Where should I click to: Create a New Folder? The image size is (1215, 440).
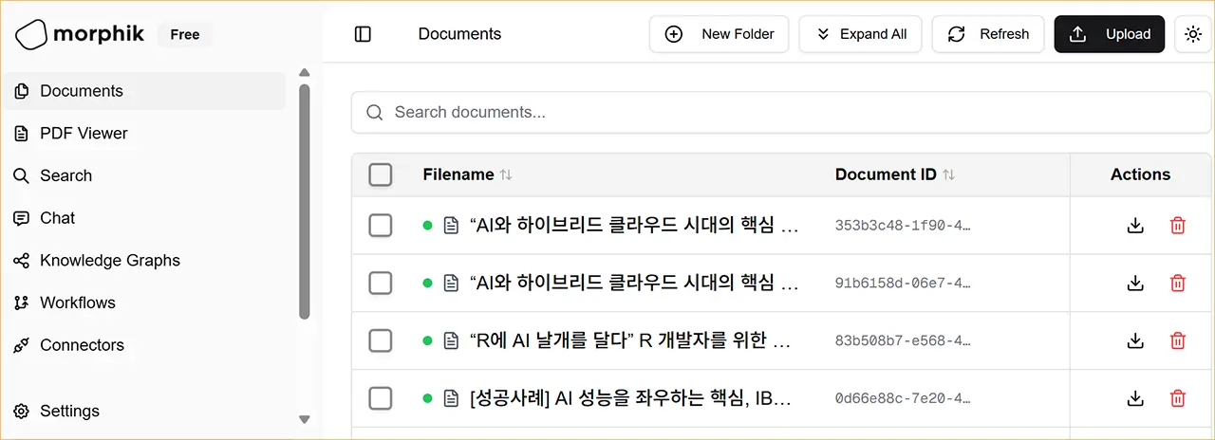719,34
